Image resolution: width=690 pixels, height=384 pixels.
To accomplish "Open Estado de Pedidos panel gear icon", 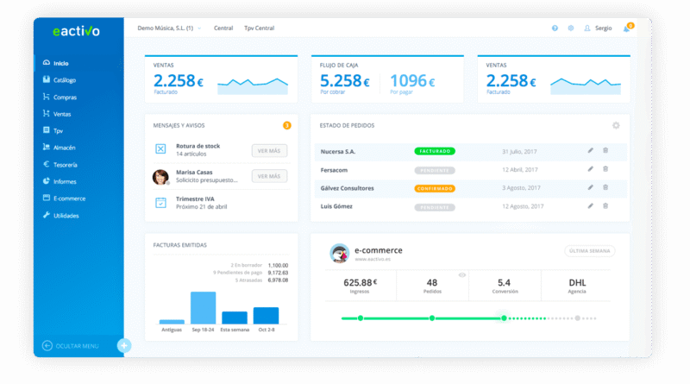I will pyautogui.click(x=616, y=125).
